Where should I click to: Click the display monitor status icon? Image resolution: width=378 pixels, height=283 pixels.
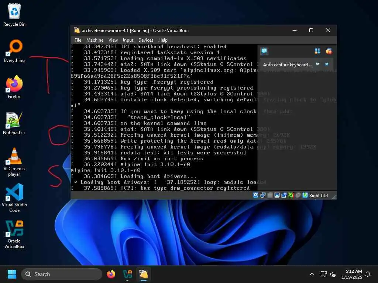277,195
